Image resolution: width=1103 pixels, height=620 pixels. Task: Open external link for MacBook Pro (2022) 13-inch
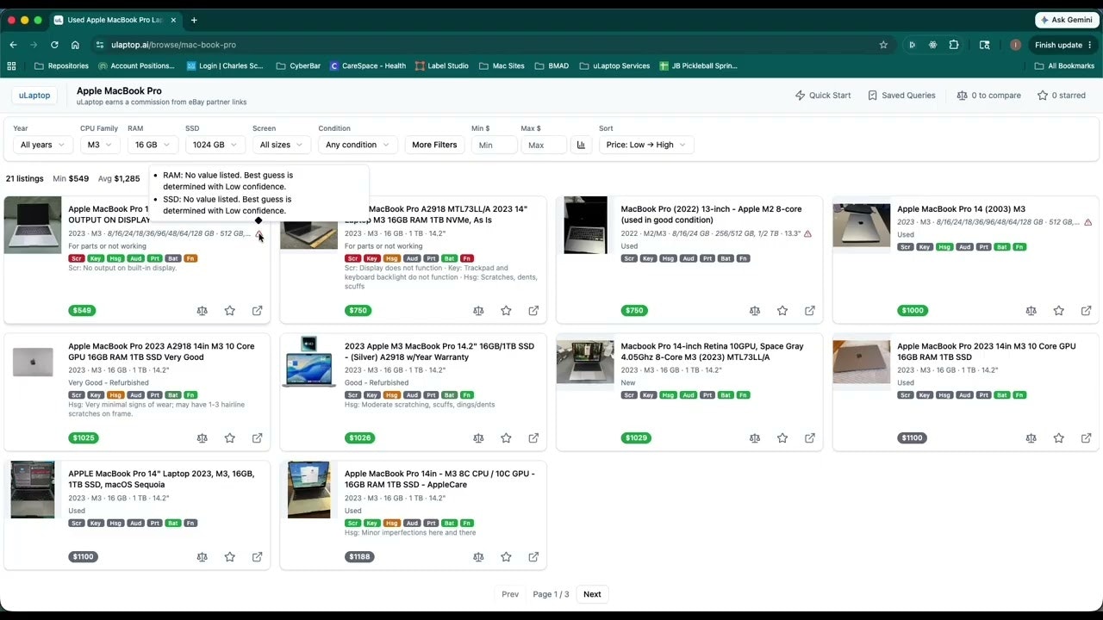810,311
